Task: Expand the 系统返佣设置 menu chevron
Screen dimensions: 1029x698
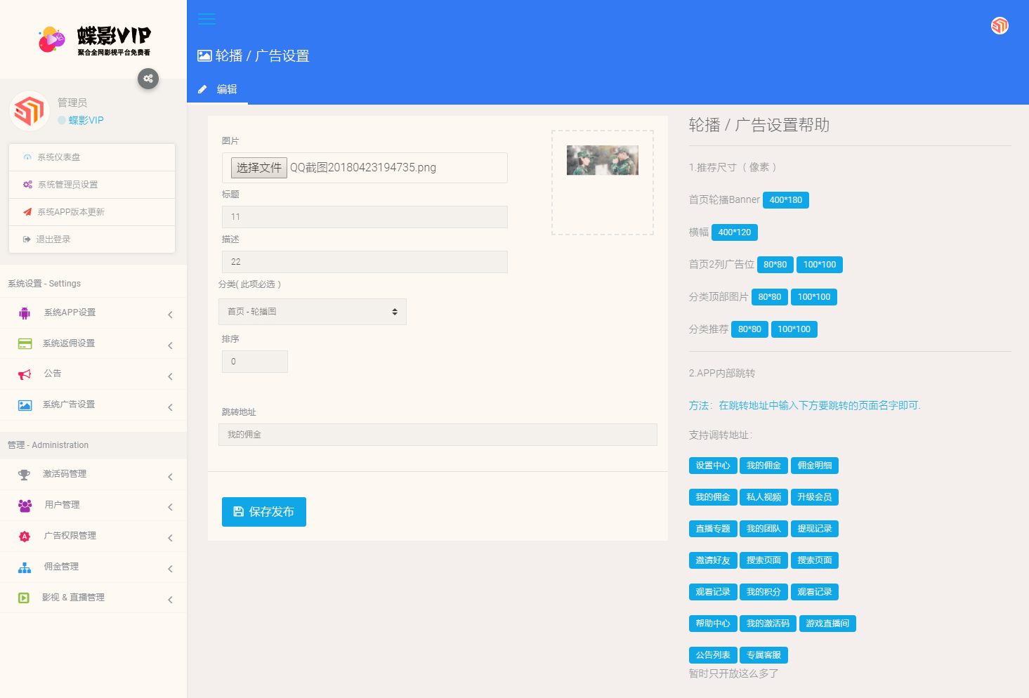Action: point(170,345)
